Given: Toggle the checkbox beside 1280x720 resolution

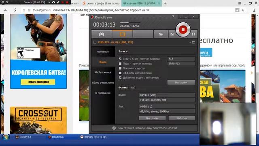Looking at the screenshot, I should click(95, 42).
